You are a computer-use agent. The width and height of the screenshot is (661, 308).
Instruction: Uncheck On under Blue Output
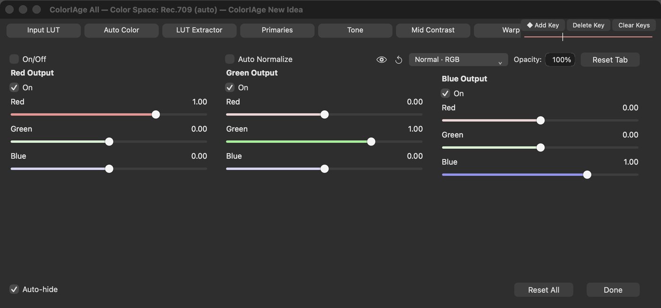[446, 93]
